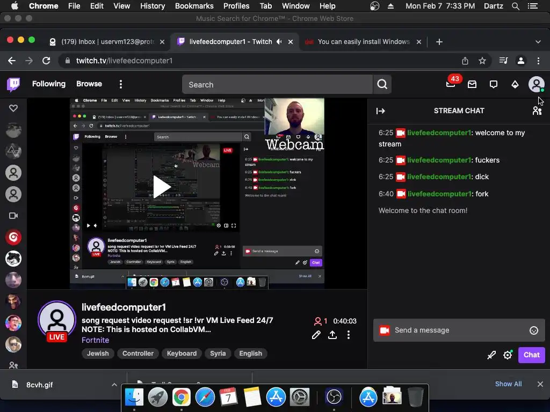
Task: Open Chrome media controls icon
Action: 503,61
